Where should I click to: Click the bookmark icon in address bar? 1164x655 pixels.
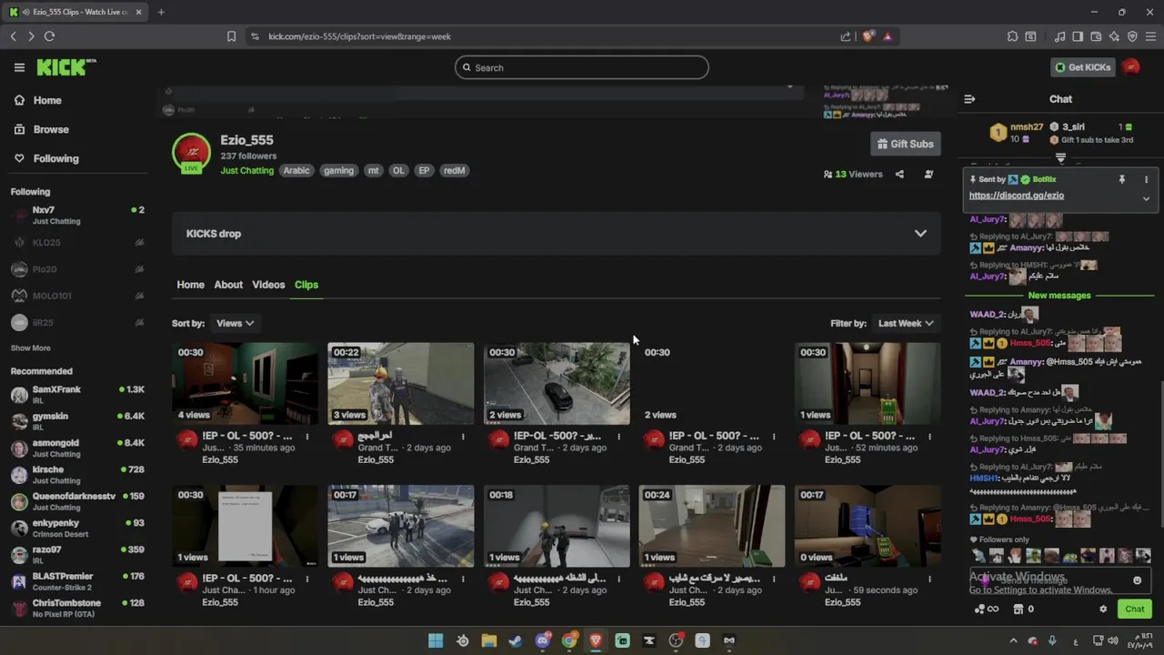click(x=231, y=36)
